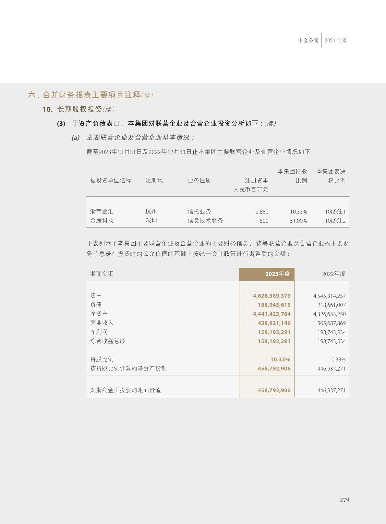Click the 10(2)注1 note reference

tap(335, 212)
